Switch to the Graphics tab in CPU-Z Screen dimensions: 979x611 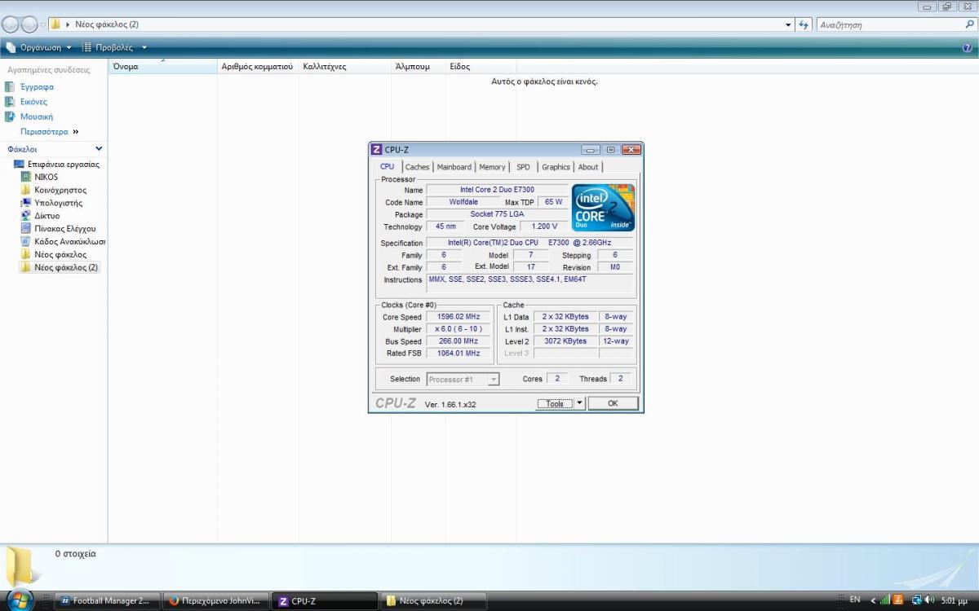click(556, 167)
